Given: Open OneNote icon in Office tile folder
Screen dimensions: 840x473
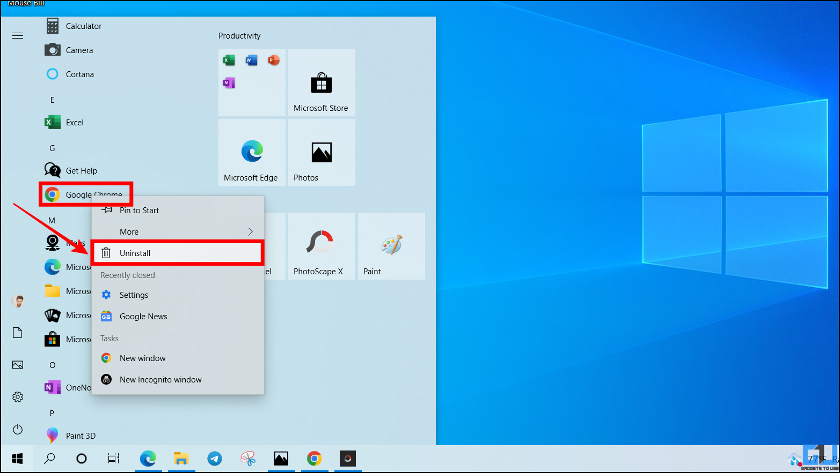Looking at the screenshot, I should tap(229, 82).
